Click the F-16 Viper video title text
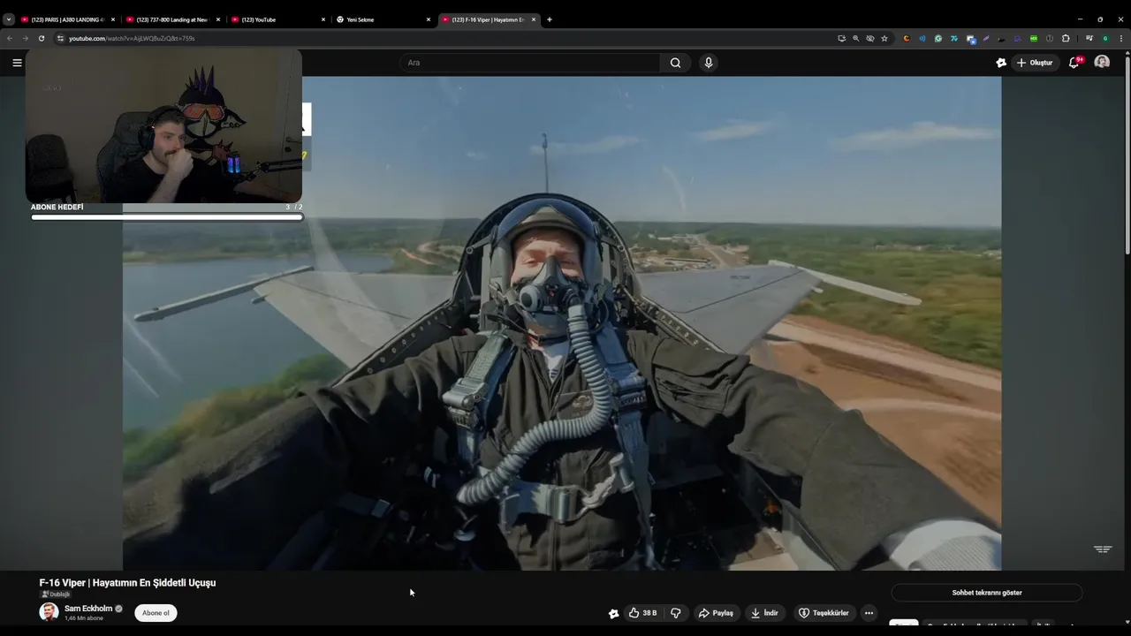 tap(127, 583)
